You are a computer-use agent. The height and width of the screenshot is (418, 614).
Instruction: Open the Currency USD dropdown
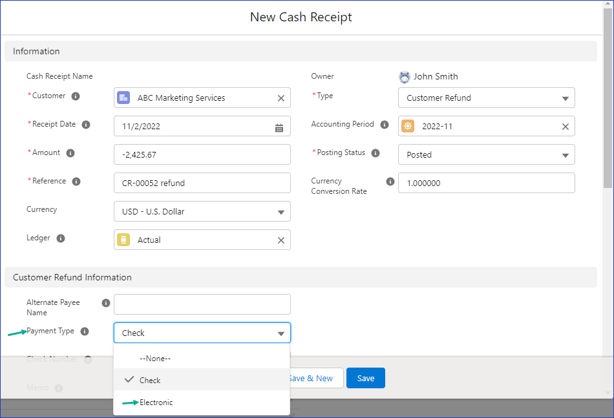click(202, 211)
